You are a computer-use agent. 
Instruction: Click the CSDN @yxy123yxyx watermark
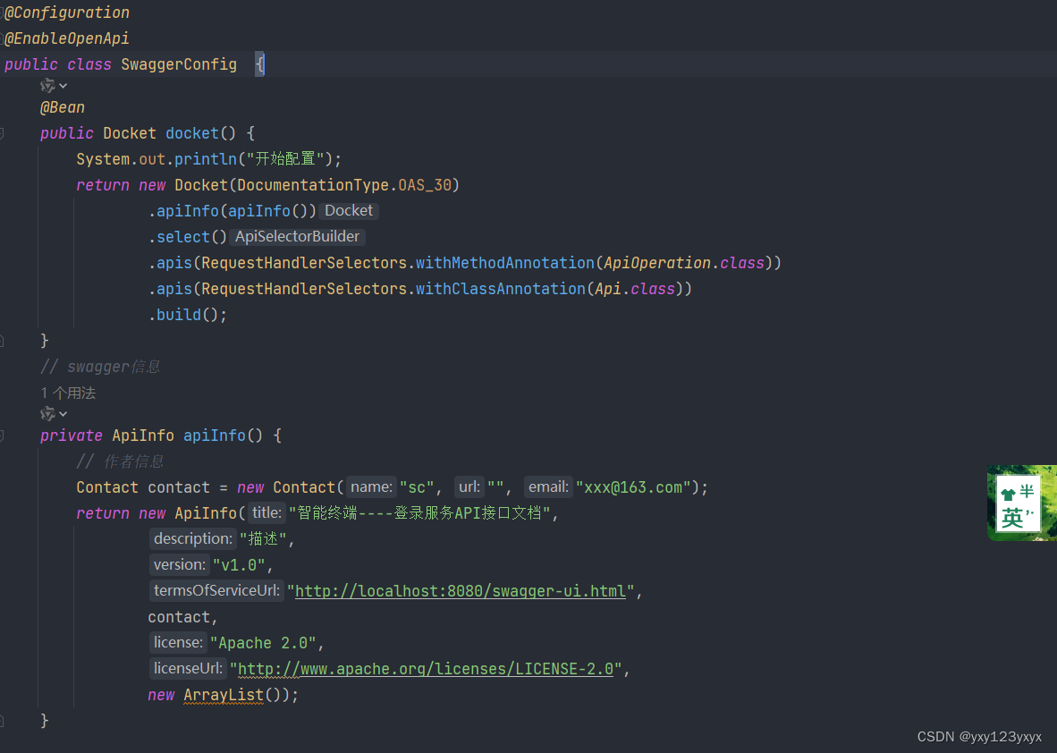tap(979, 737)
